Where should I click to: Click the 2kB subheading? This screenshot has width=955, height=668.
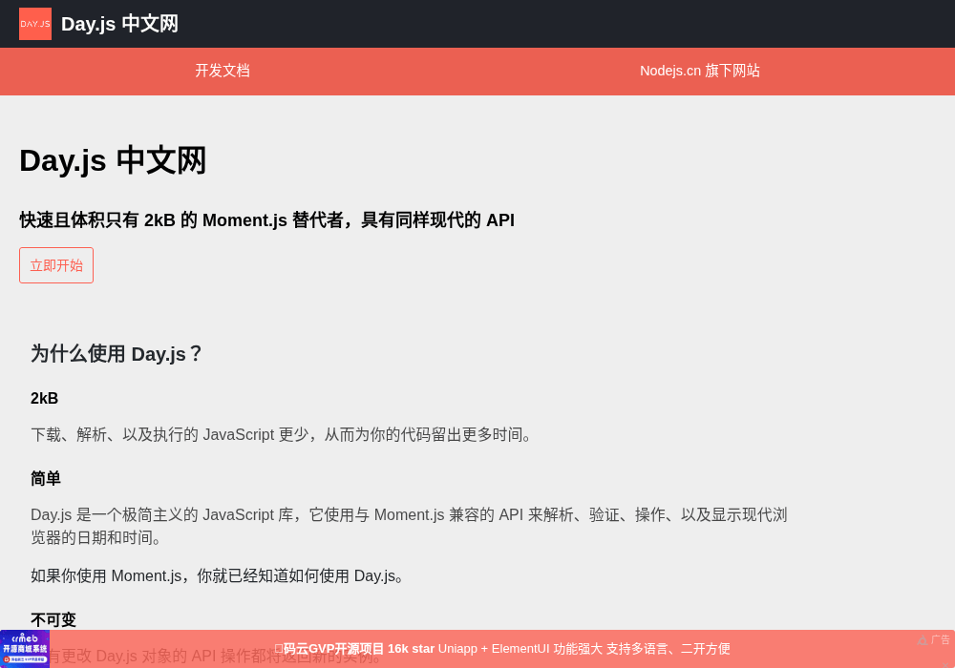click(x=45, y=399)
